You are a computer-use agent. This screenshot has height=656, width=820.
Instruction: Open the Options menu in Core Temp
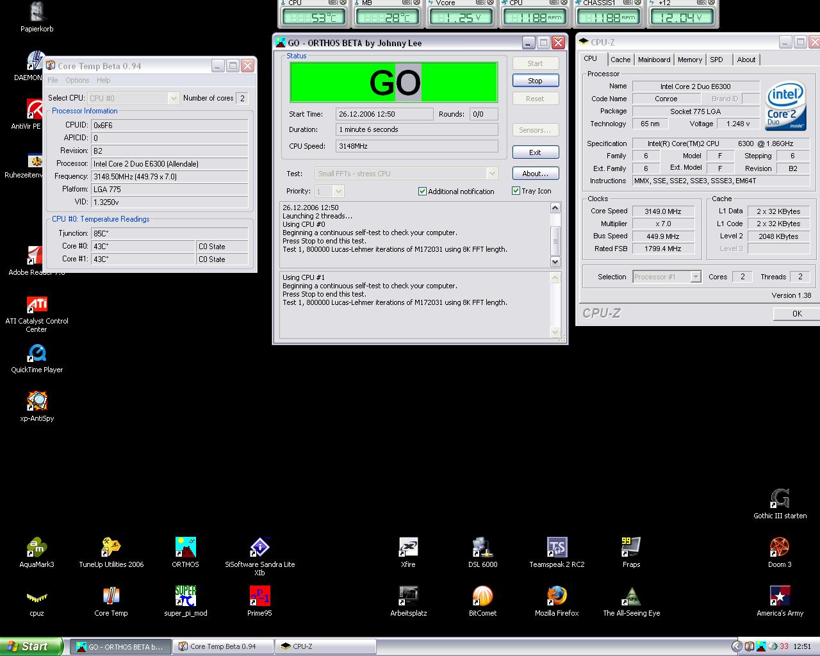[x=77, y=80]
